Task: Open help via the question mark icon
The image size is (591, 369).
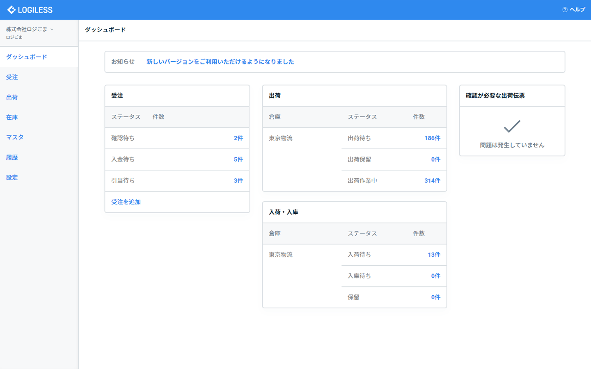Action: 565,10
